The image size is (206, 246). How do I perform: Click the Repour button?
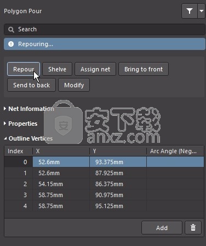(24, 69)
